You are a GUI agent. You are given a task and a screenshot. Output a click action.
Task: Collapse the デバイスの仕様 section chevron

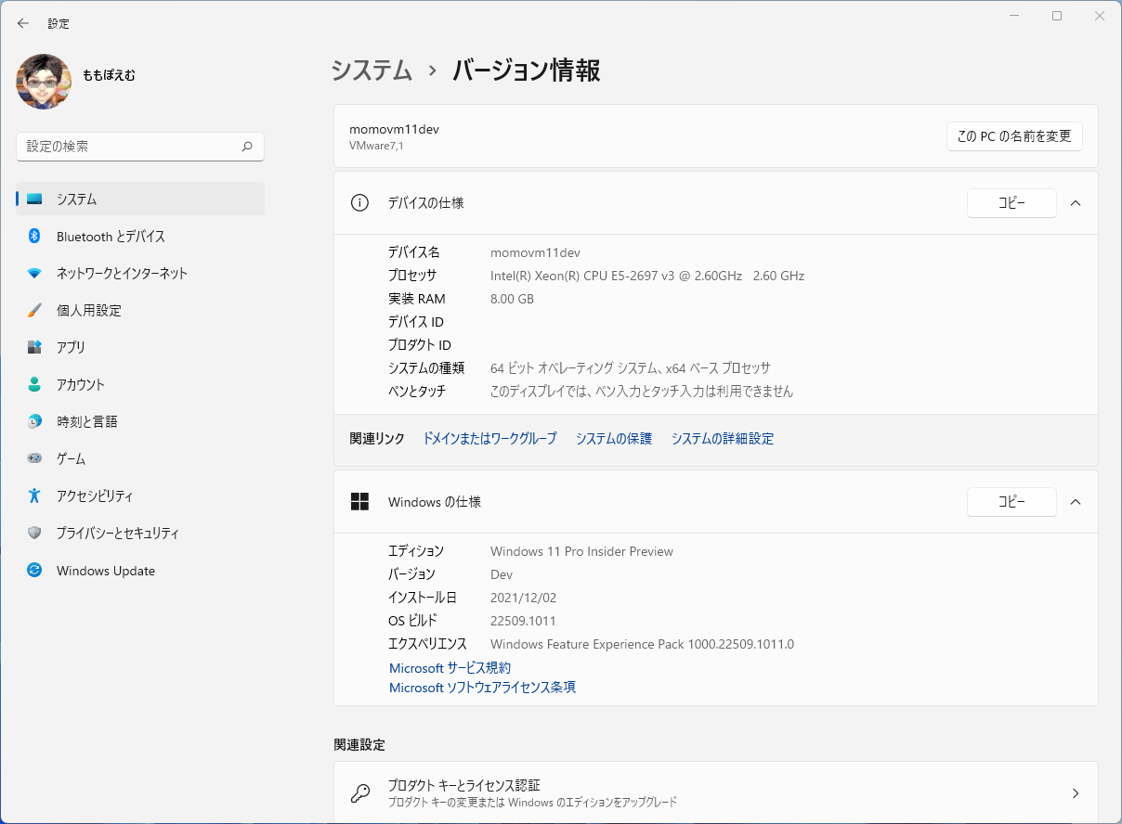coord(1076,203)
